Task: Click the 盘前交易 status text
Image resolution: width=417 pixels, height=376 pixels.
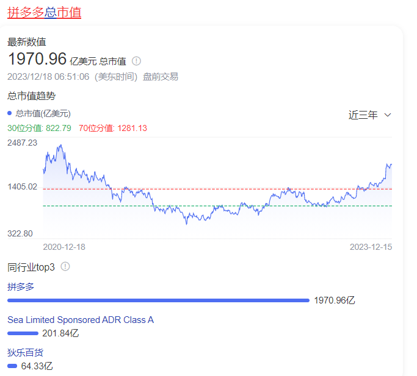Action: coord(161,77)
